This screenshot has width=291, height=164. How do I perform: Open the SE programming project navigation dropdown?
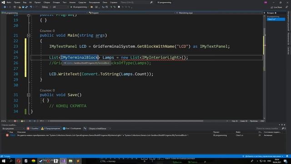(44, 13)
